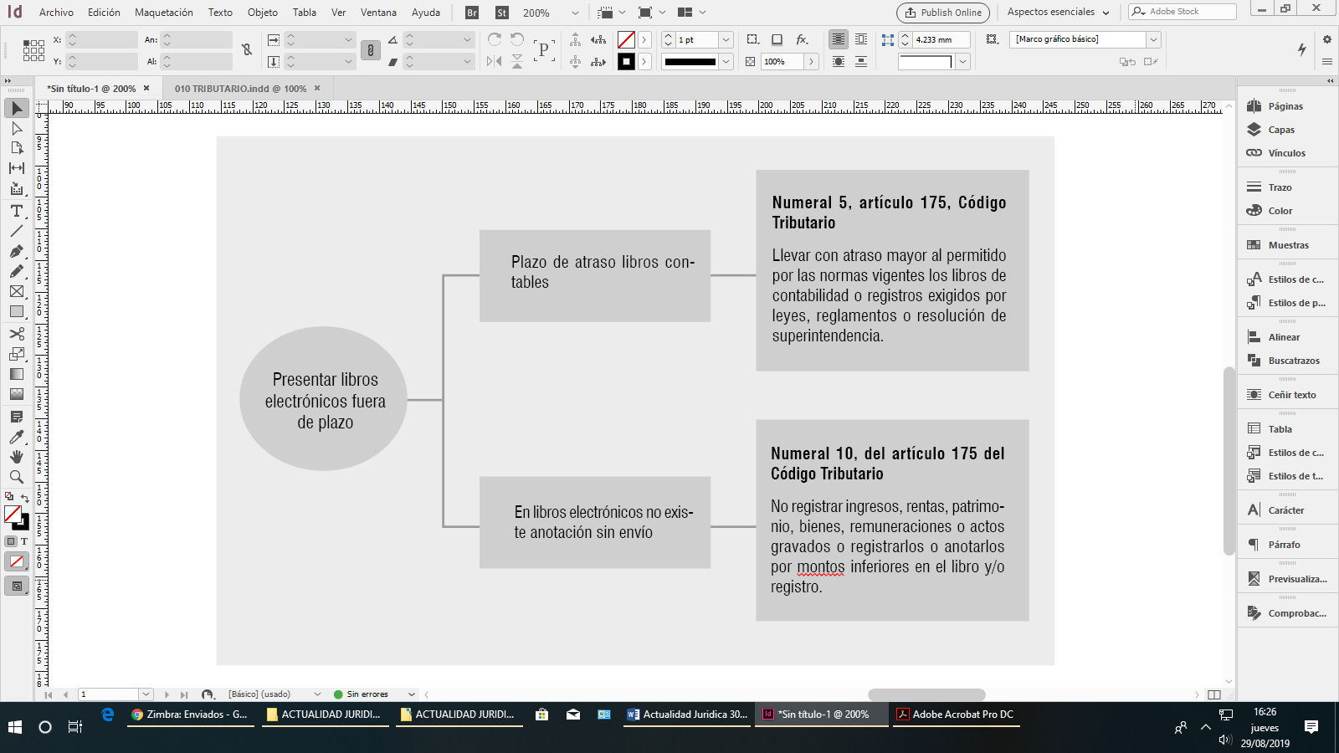Select the Type tool
The height and width of the screenshot is (753, 1339).
[17, 211]
